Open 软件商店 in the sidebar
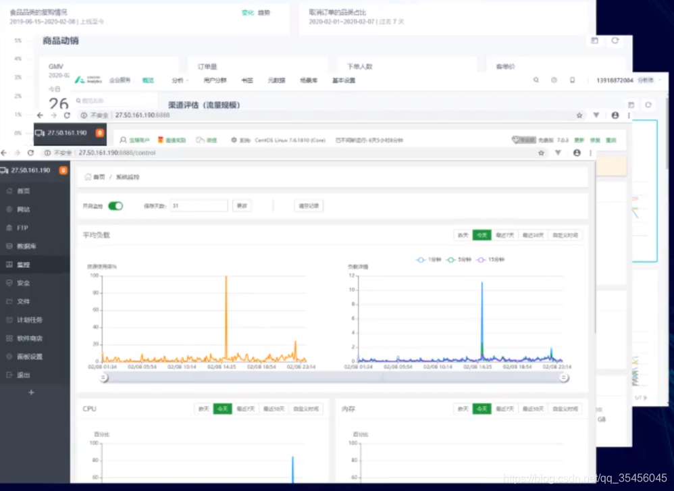Screen dimensions: 674x491 click(x=29, y=338)
